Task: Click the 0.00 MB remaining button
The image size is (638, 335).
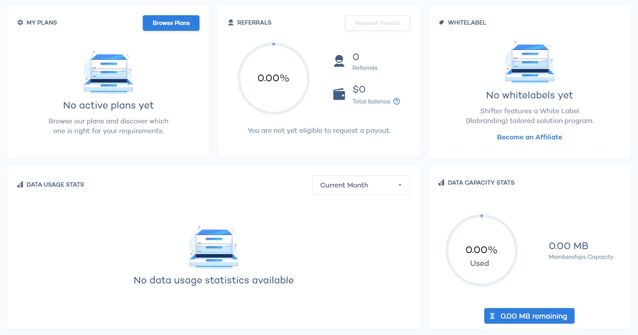Action: 529,316
